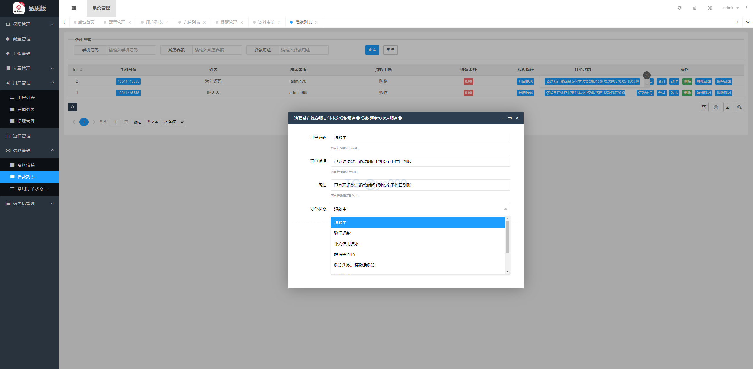The height and width of the screenshot is (369, 753).
Task: Open the 25 条/页 page size dropdown
Action: 173,122
